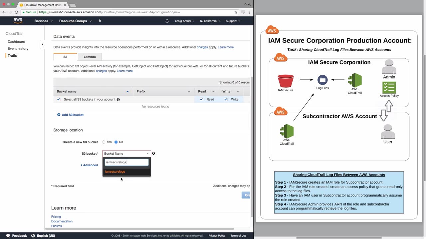426x239 pixels.
Task: Select the User person icon in diagram
Action: (388, 132)
